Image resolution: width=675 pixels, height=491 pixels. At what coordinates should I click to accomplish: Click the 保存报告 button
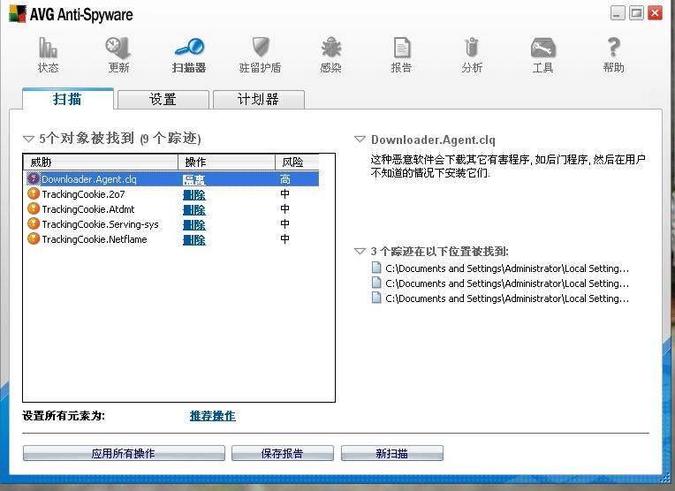[283, 453]
